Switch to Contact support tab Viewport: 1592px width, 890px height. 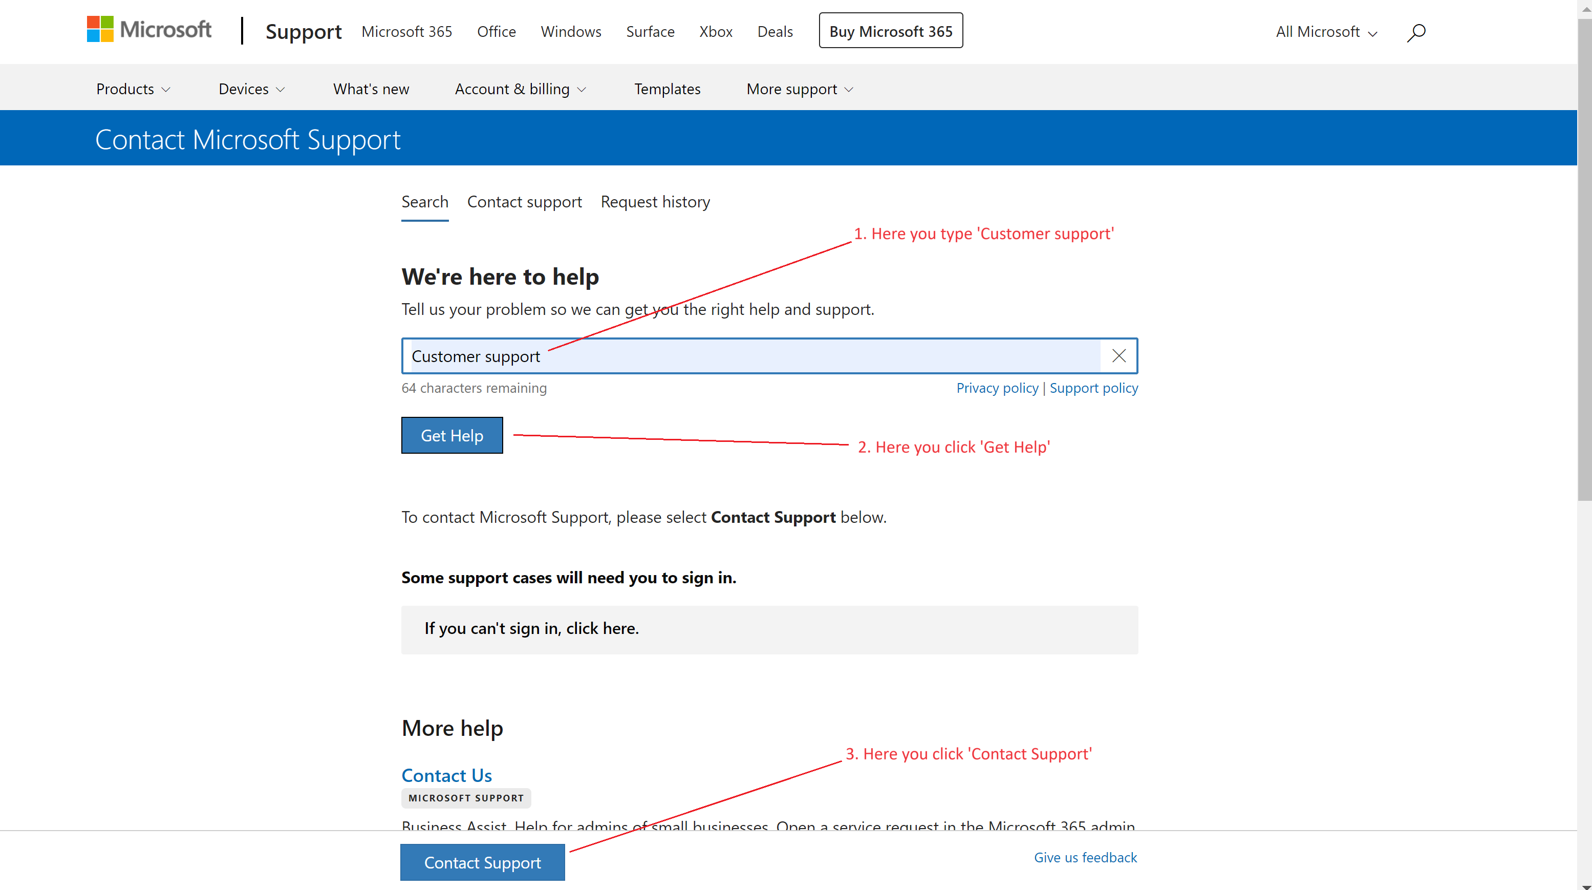click(524, 202)
